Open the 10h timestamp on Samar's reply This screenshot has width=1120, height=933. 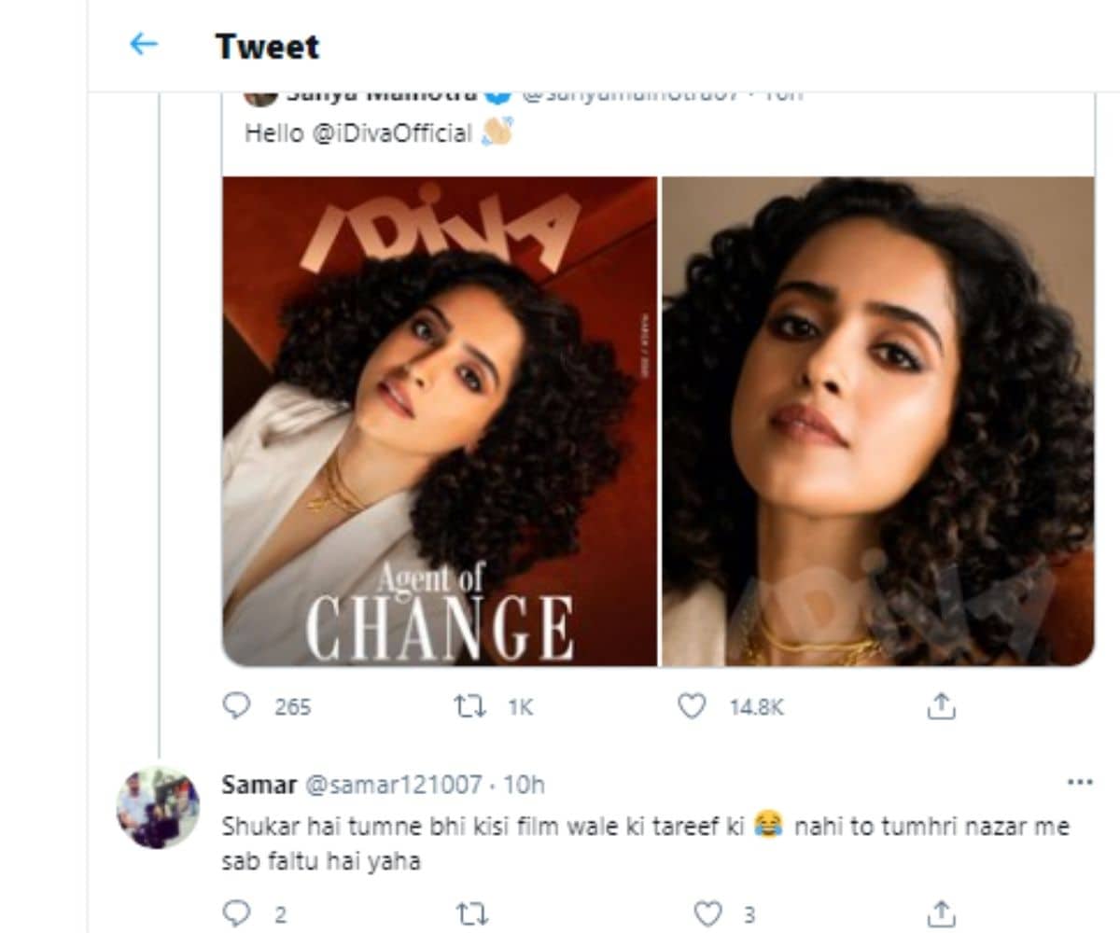point(524,785)
